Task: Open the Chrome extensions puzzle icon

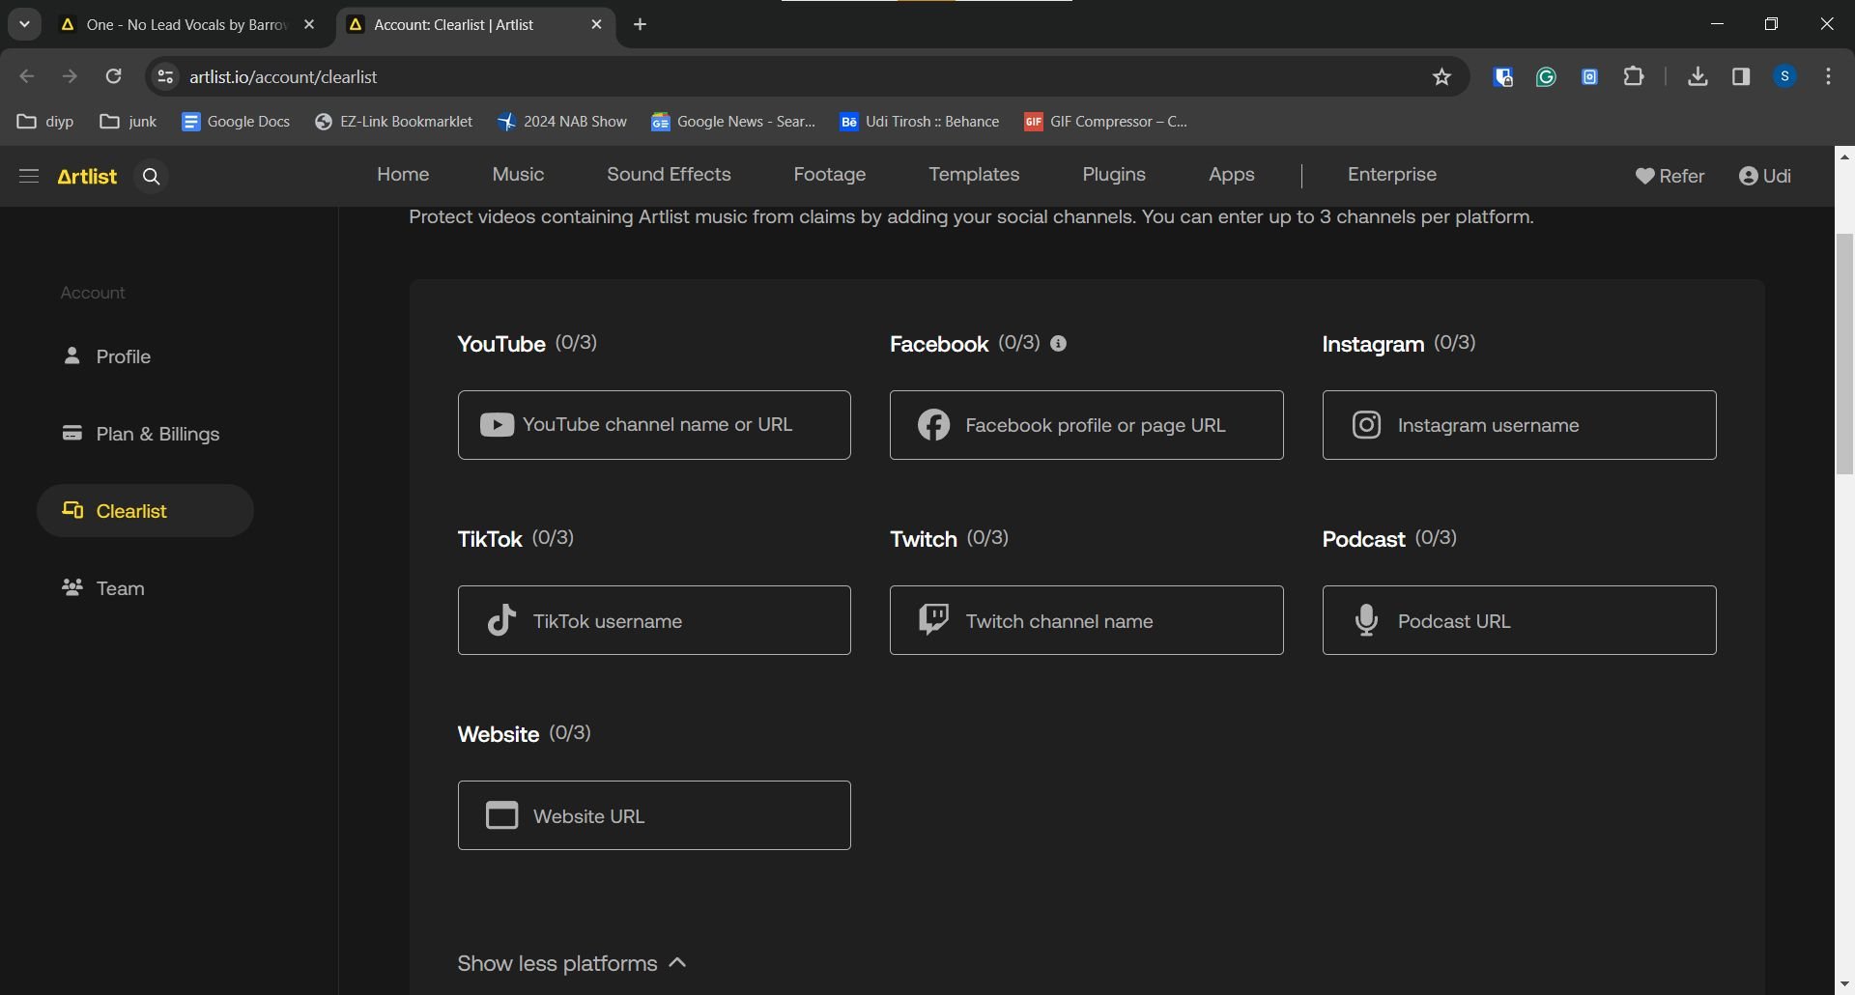Action: (1634, 76)
